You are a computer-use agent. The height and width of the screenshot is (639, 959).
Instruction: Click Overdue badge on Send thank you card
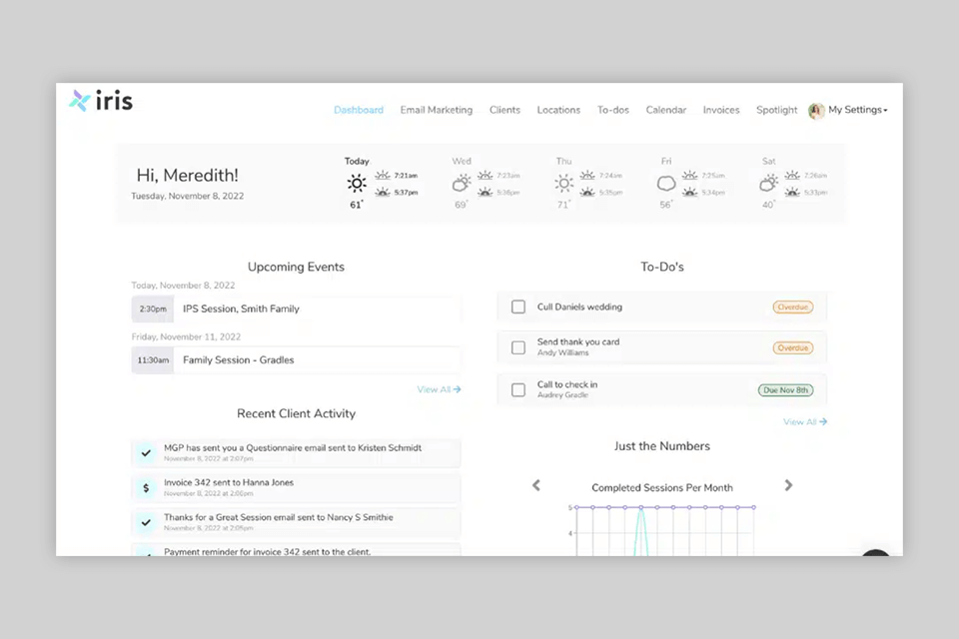pos(792,347)
